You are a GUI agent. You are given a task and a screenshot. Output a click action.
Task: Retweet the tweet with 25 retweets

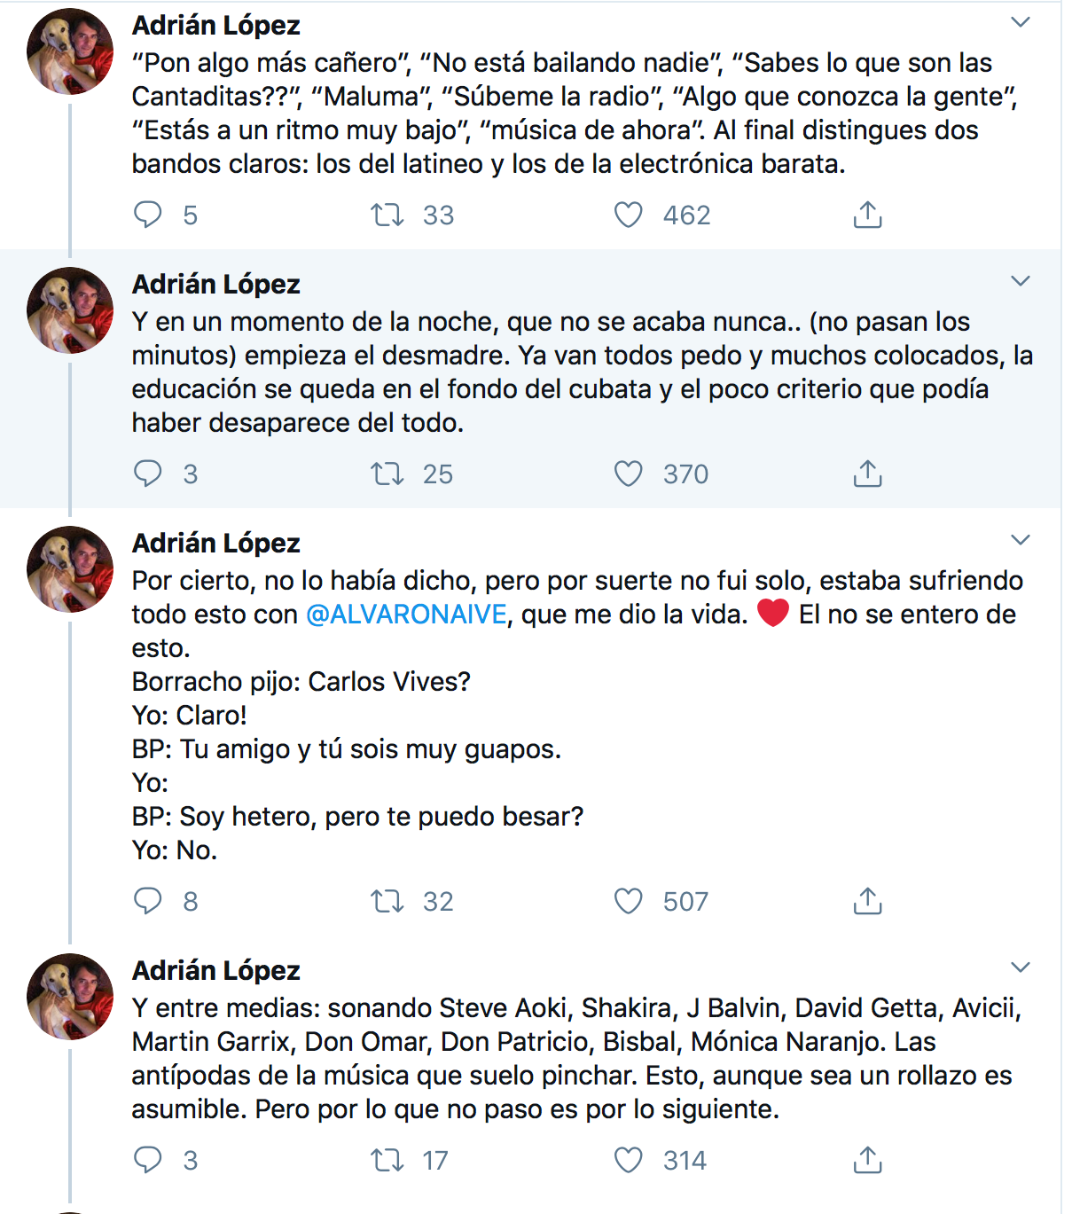[387, 474]
